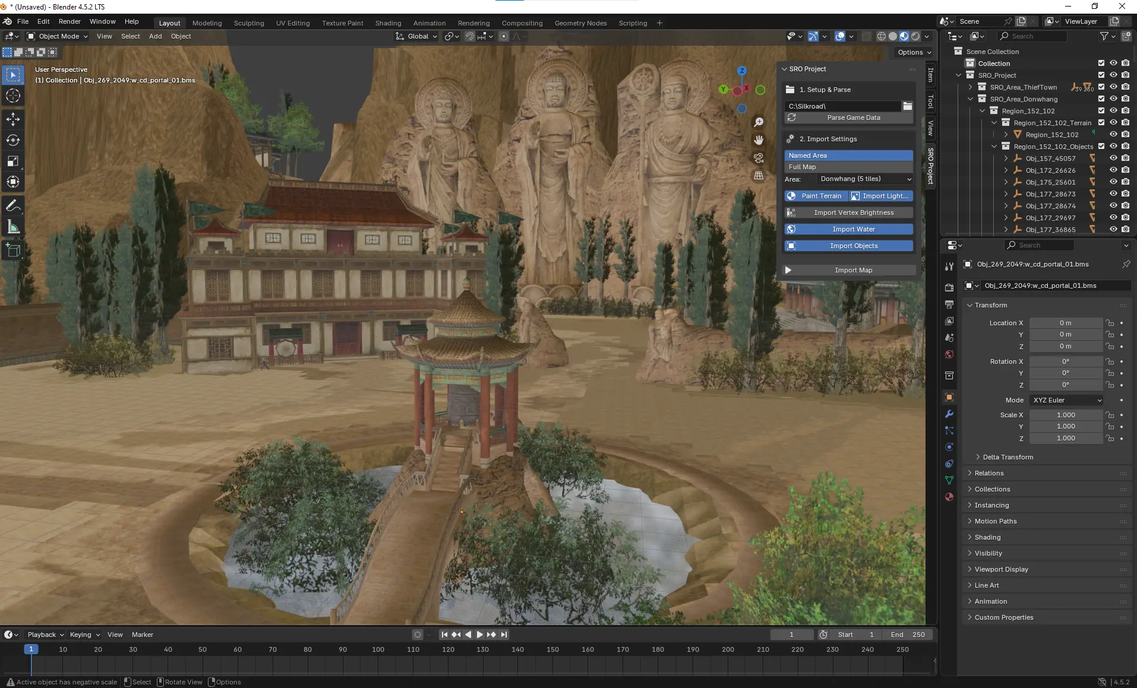Click frame 100 on the timeline
The height and width of the screenshot is (688, 1137).
tap(378, 649)
